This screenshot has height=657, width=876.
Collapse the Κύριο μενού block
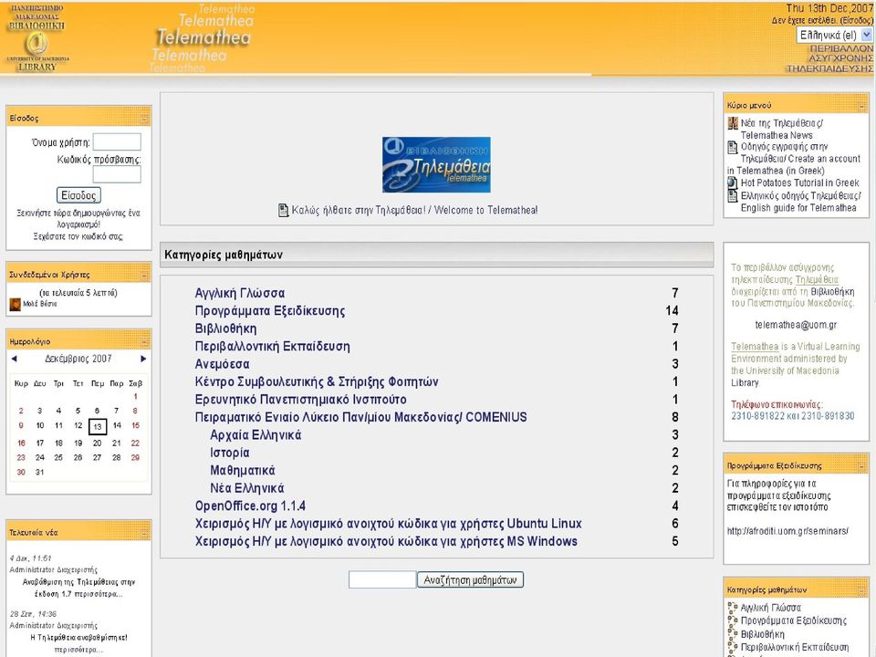[x=861, y=106]
